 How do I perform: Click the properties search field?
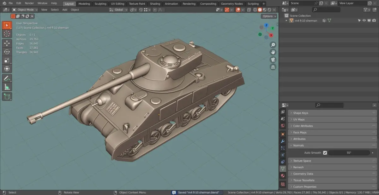tap(329, 105)
